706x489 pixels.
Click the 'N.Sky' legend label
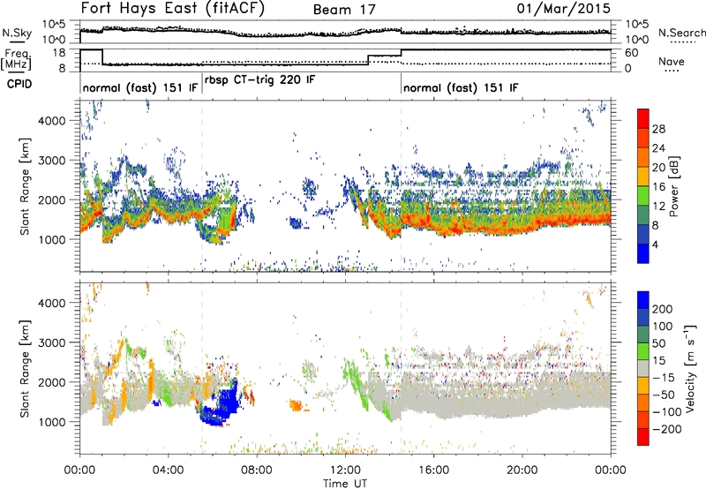17,33
